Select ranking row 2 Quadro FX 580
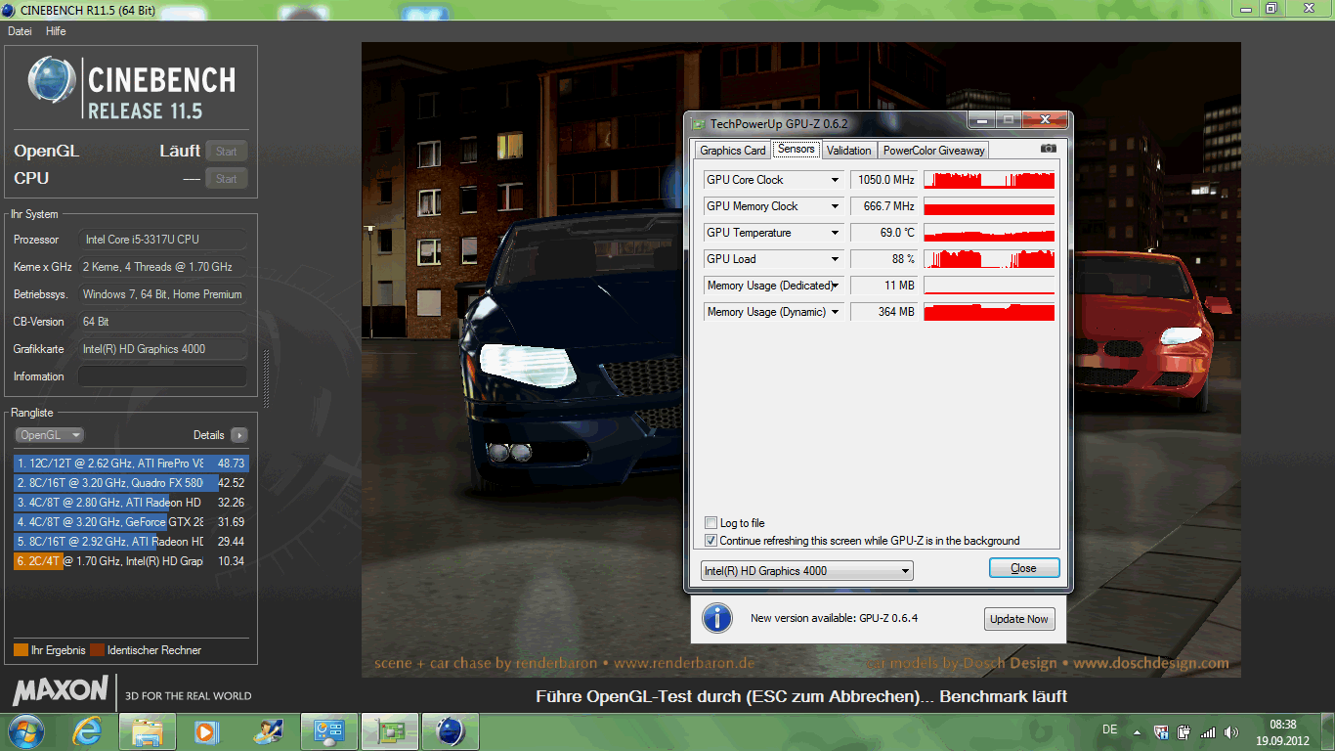1335x751 pixels. [131, 483]
